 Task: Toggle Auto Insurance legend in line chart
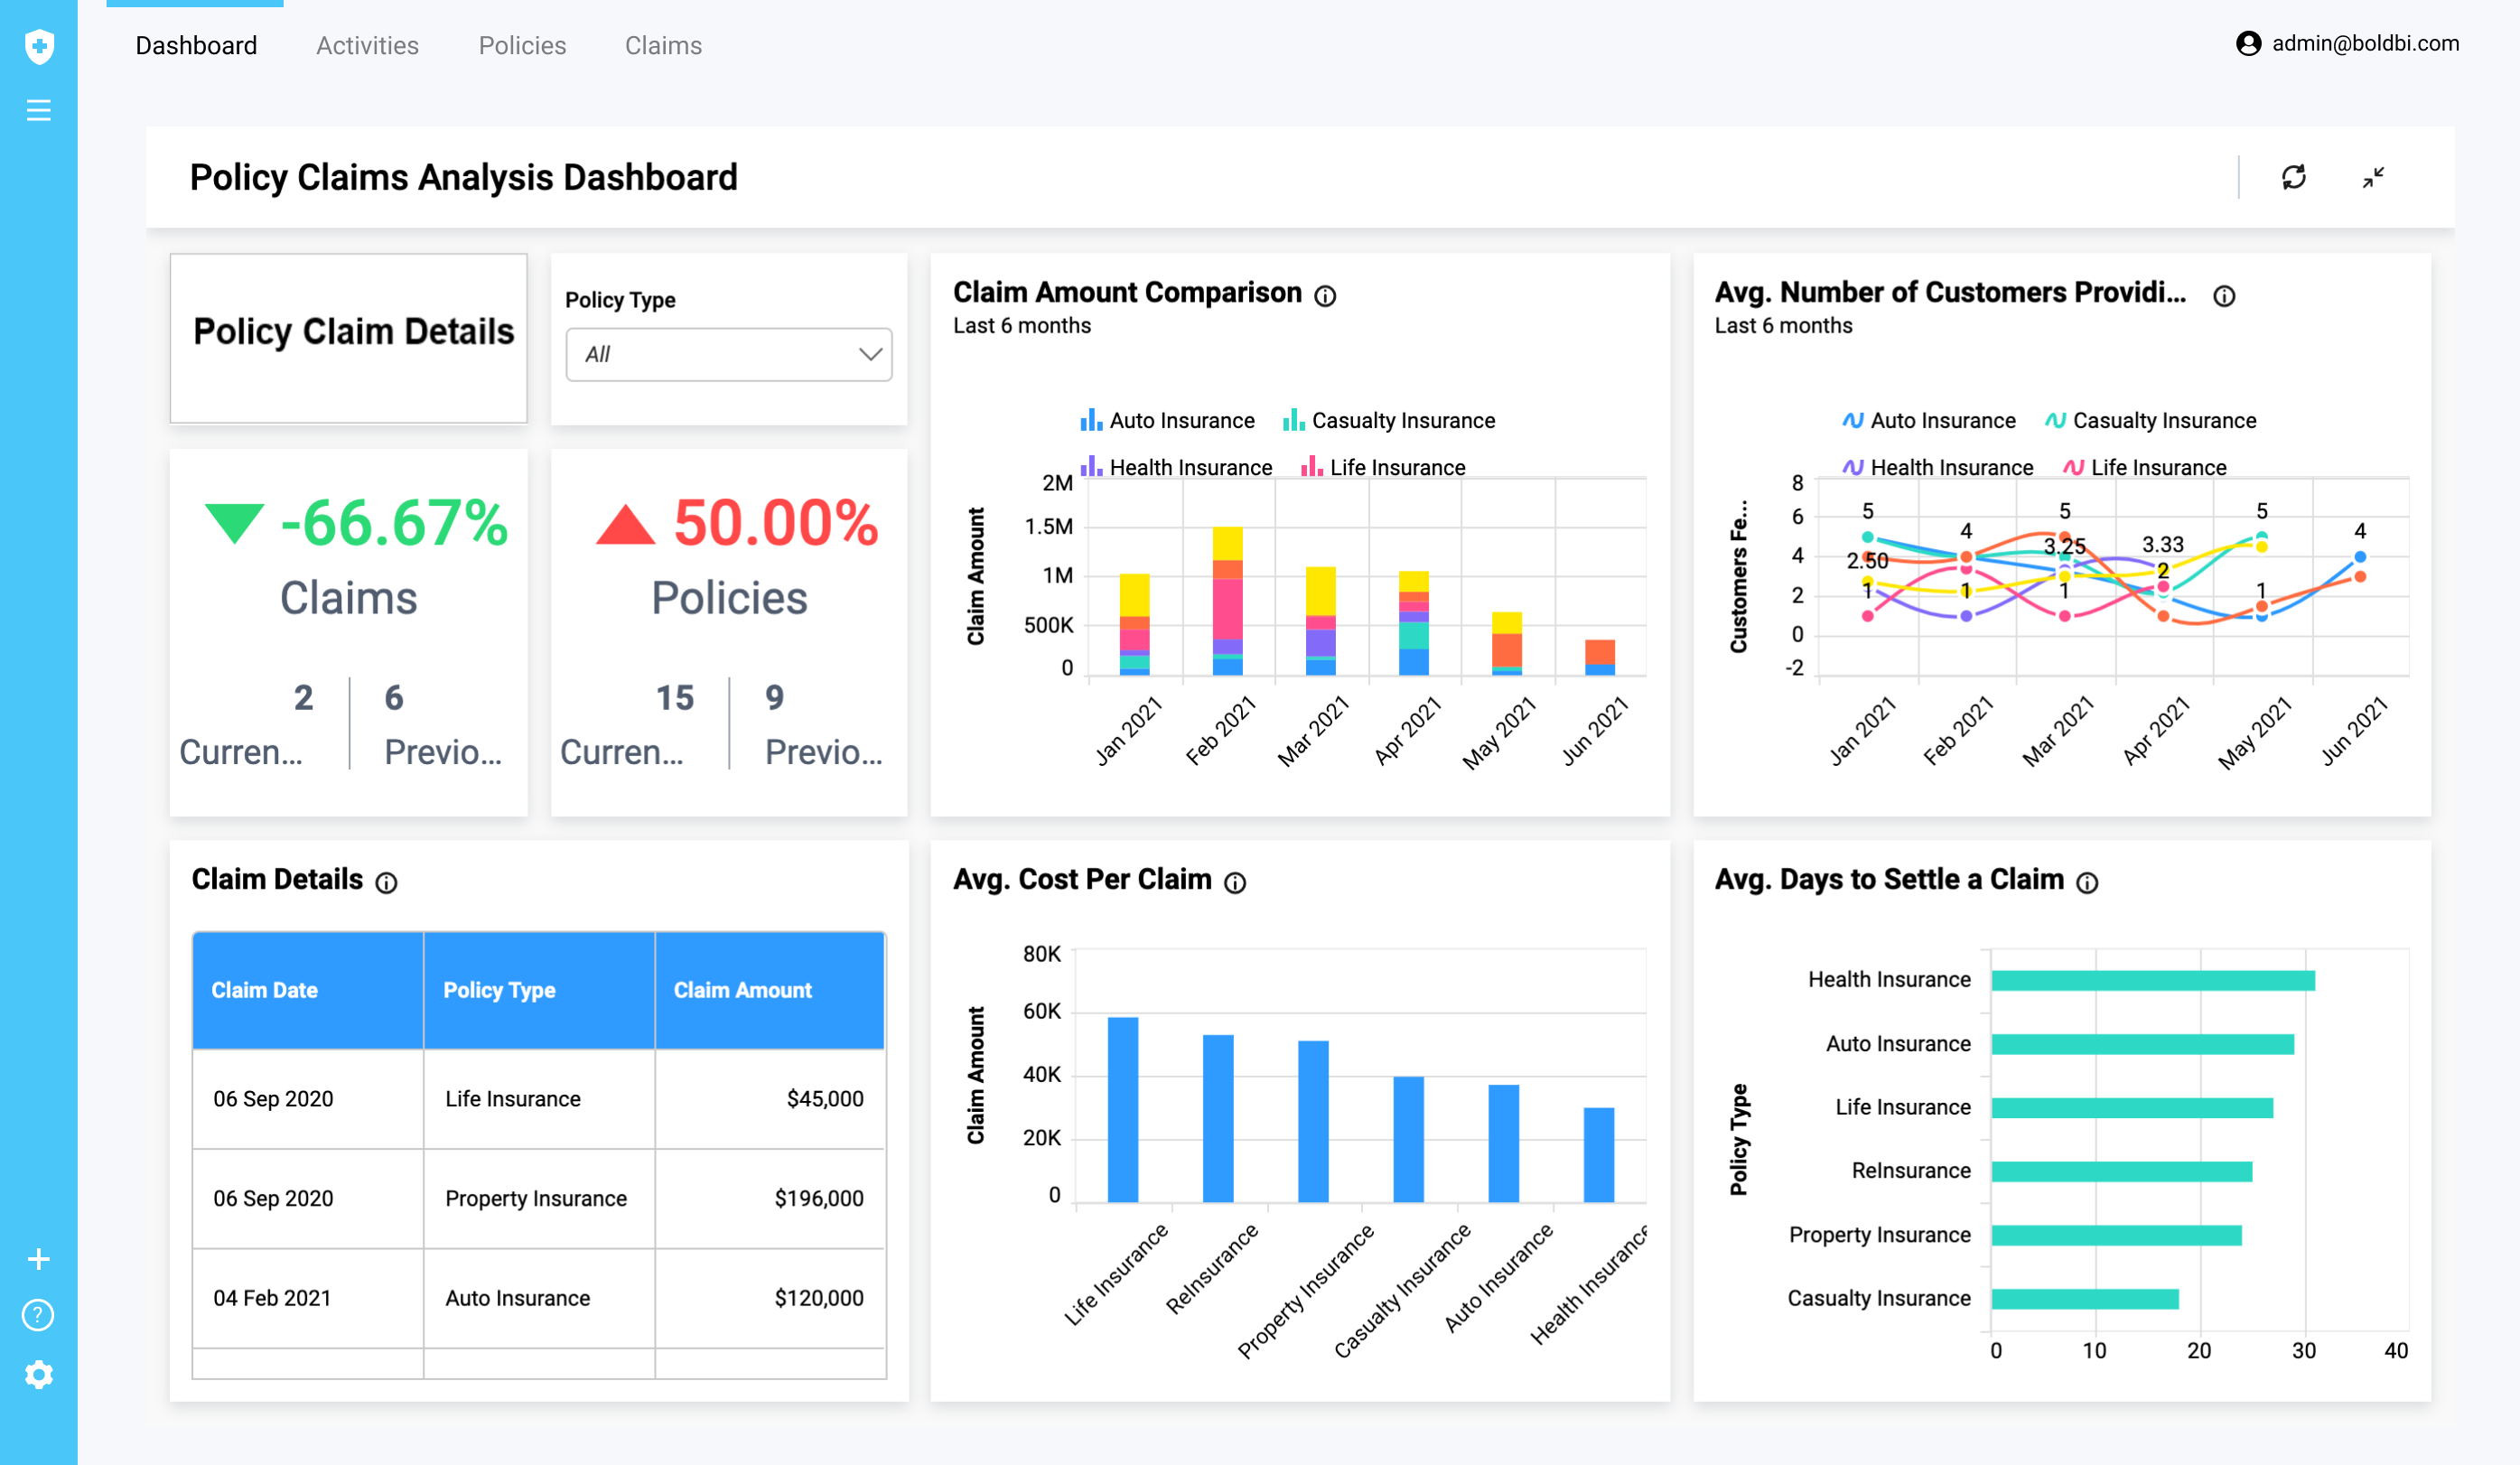pos(1928,421)
